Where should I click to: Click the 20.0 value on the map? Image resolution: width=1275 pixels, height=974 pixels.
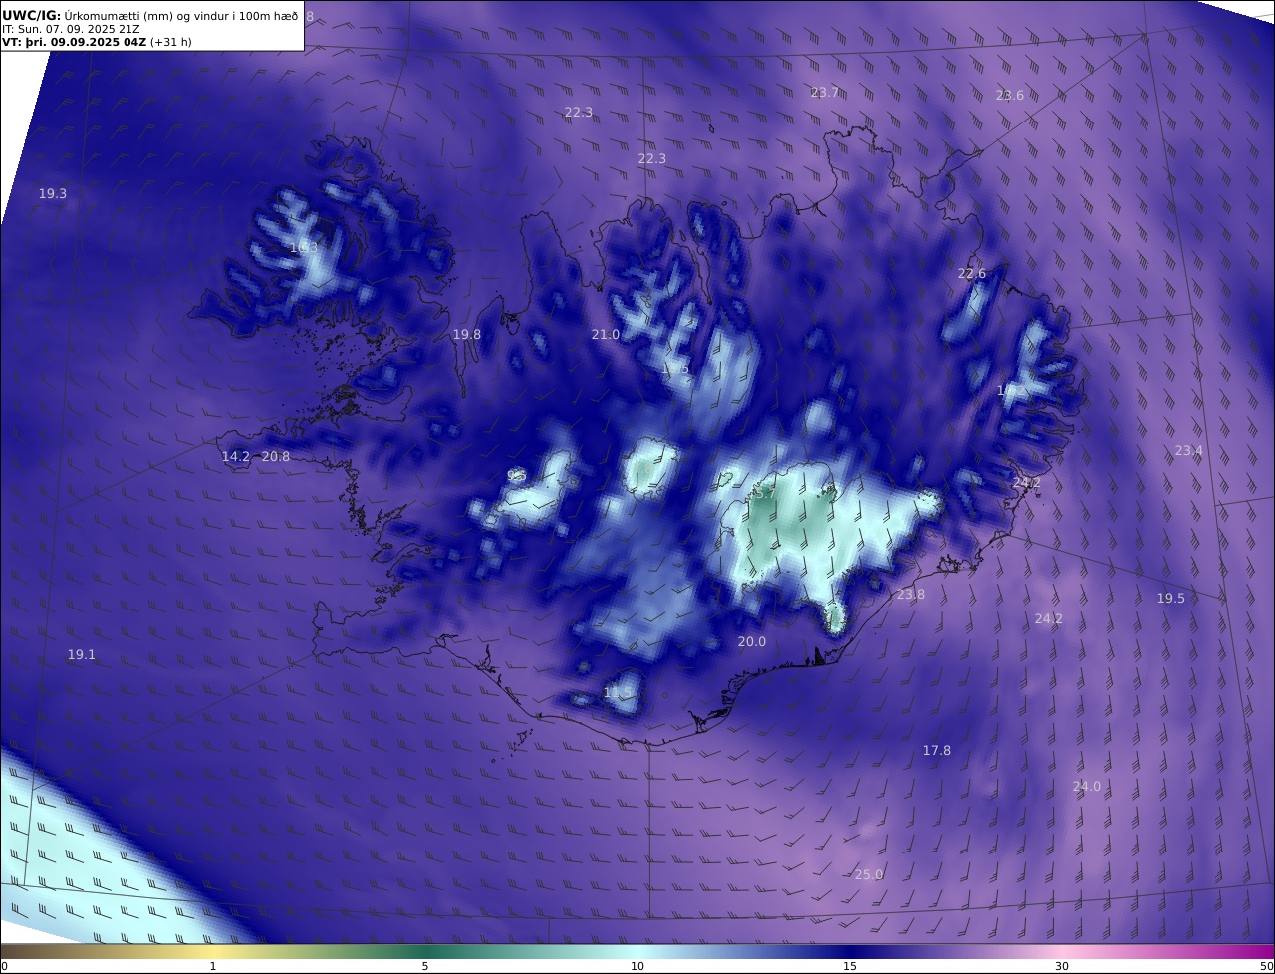point(752,642)
